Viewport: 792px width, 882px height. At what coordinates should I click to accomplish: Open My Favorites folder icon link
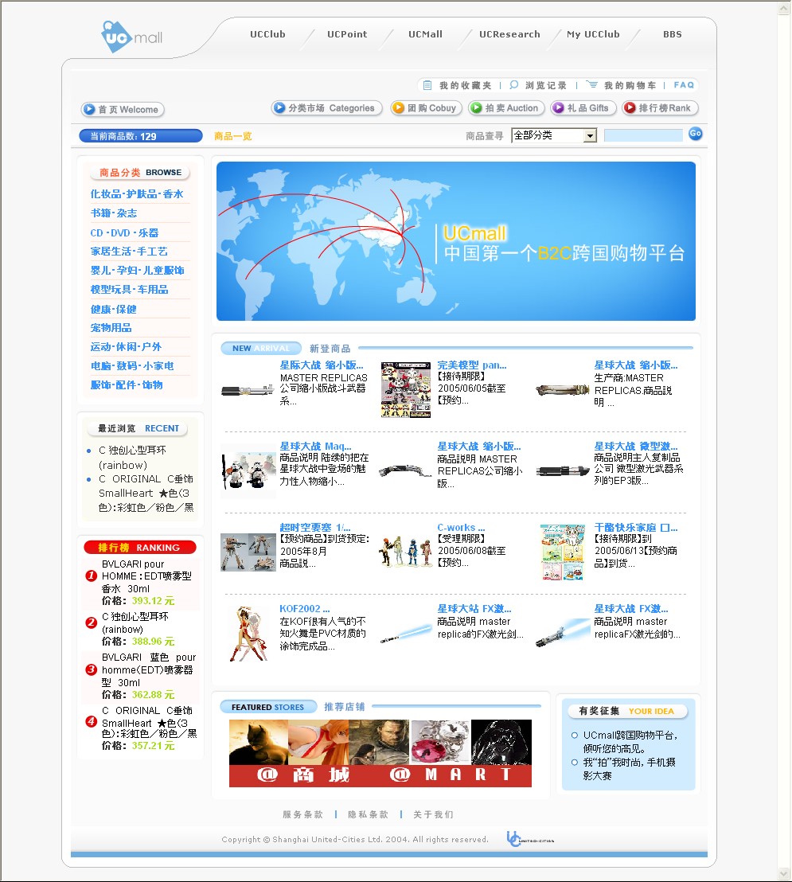click(427, 85)
